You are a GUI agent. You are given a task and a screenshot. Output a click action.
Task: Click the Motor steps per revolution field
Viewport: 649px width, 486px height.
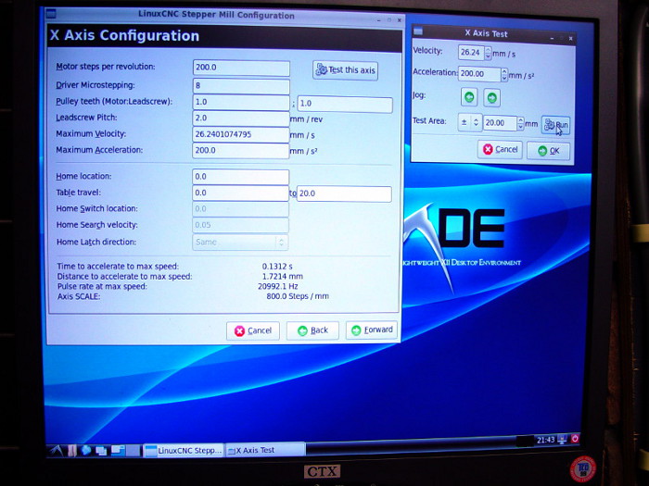[241, 68]
